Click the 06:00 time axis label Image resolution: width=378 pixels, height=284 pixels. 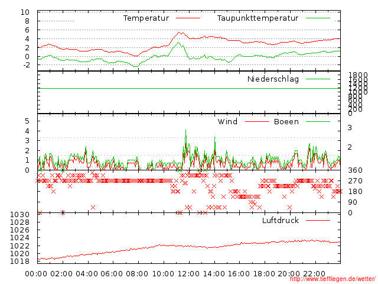coord(112,274)
